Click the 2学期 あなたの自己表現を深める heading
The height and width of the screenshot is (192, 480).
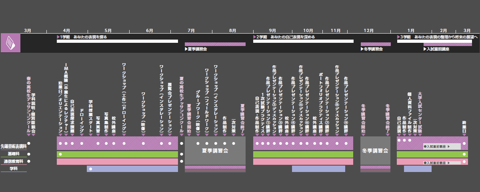click(284, 37)
